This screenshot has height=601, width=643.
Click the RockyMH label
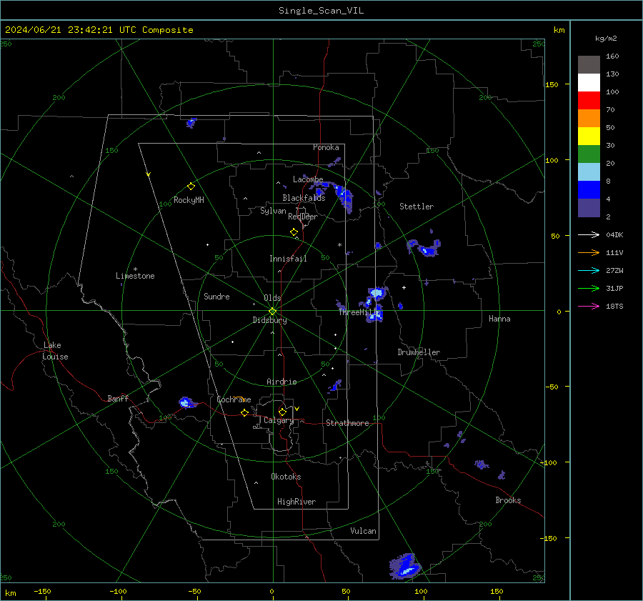pyautogui.click(x=189, y=200)
